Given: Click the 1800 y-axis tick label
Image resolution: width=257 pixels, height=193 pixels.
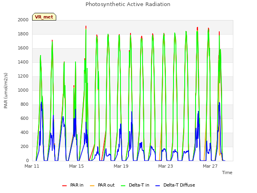Looking at the screenshot, I should (23, 34).
